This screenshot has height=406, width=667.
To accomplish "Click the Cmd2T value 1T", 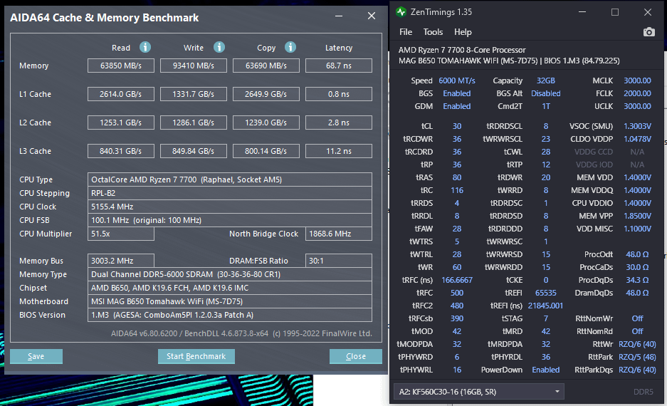I will click(546, 106).
